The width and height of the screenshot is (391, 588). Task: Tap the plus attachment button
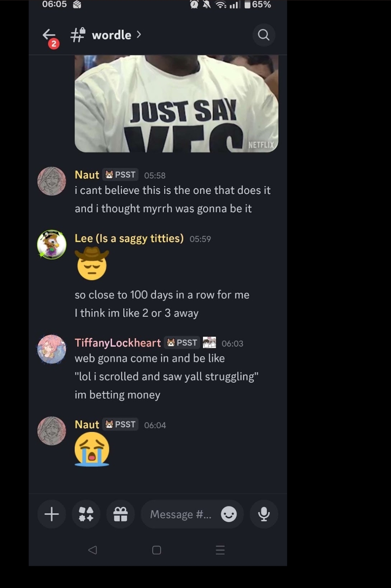pyautogui.click(x=51, y=514)
